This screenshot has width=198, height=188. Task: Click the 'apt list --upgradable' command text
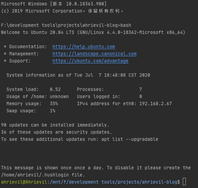pos(130,139)
